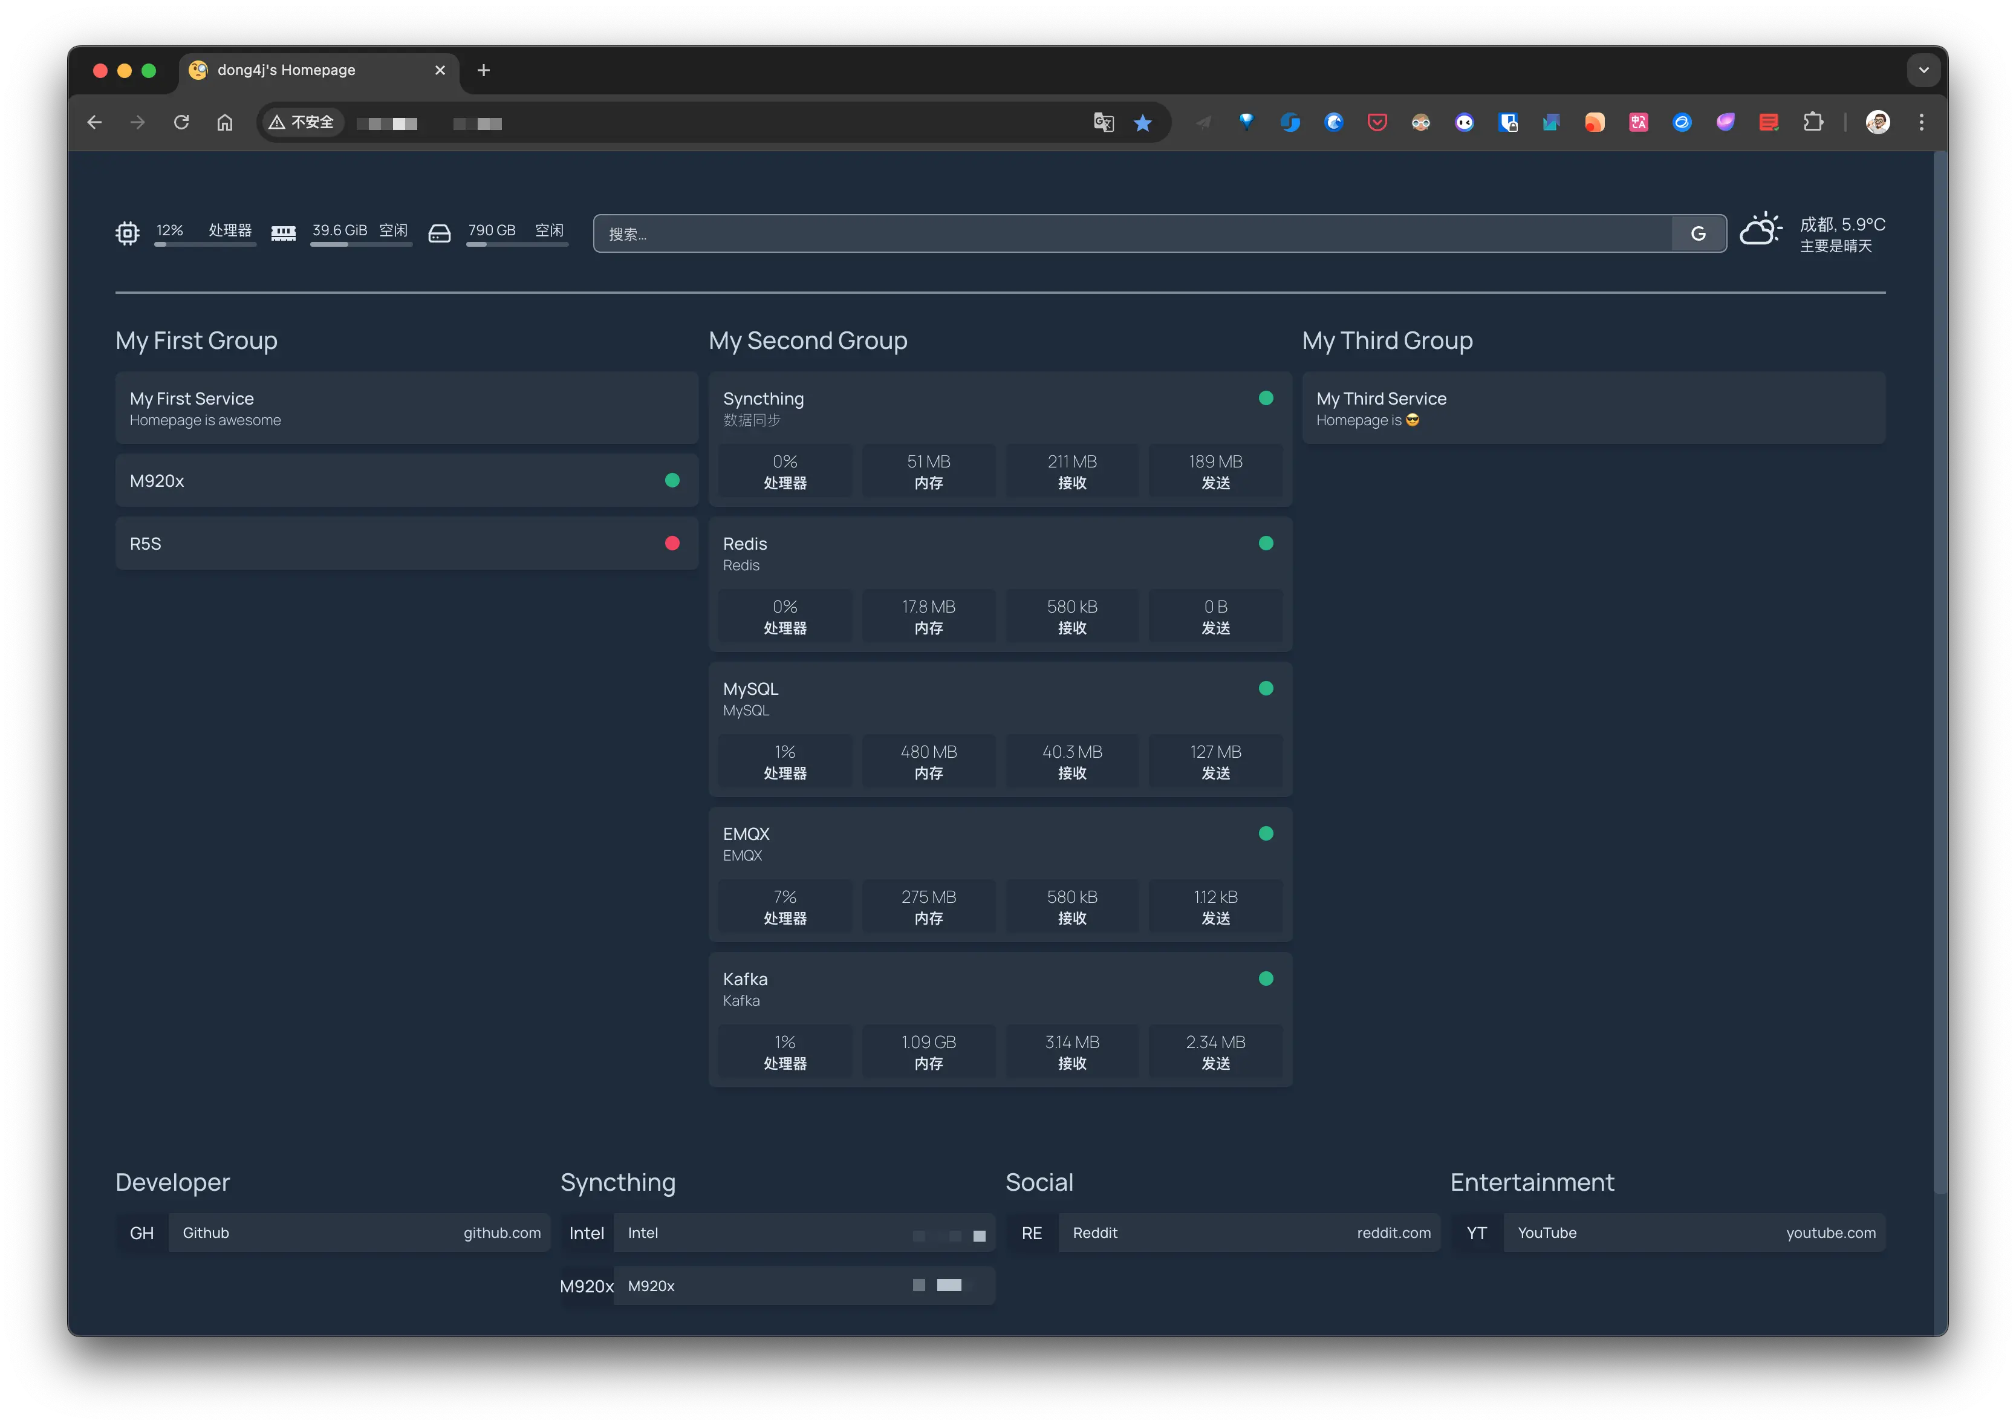2016x1426 pixels.
Task: Click the Syncthing service green status dot
Action: (1265, 399)
